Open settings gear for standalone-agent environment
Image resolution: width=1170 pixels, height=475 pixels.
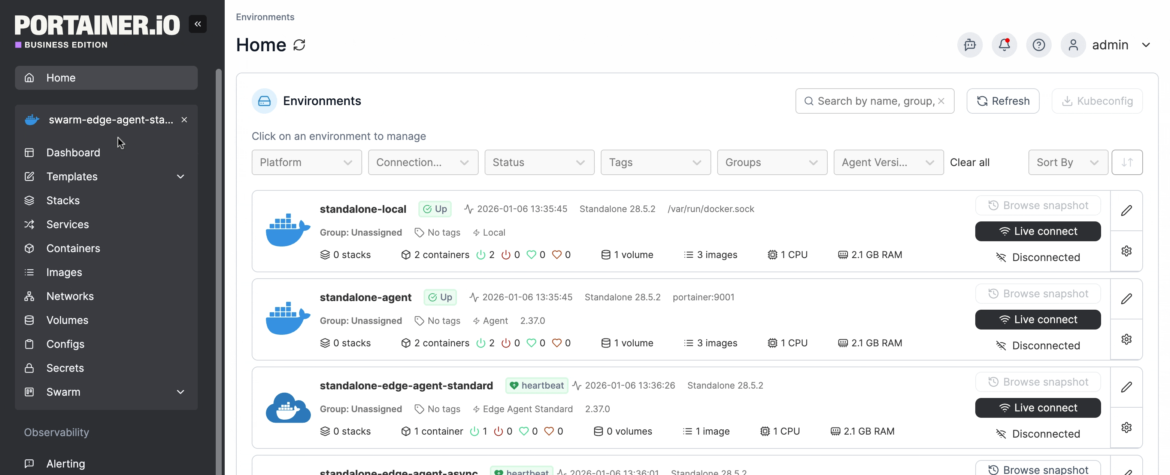tap(1126, 339)
